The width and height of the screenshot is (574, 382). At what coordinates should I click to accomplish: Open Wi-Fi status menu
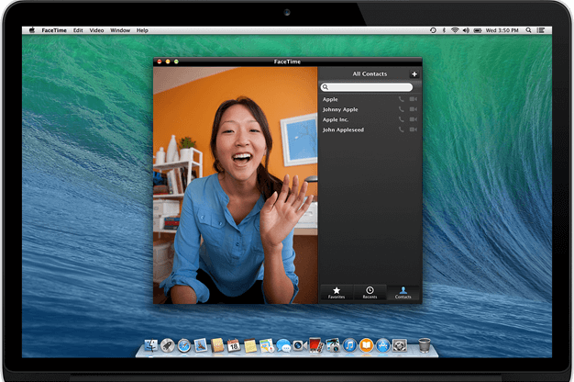tap(455, 30)
